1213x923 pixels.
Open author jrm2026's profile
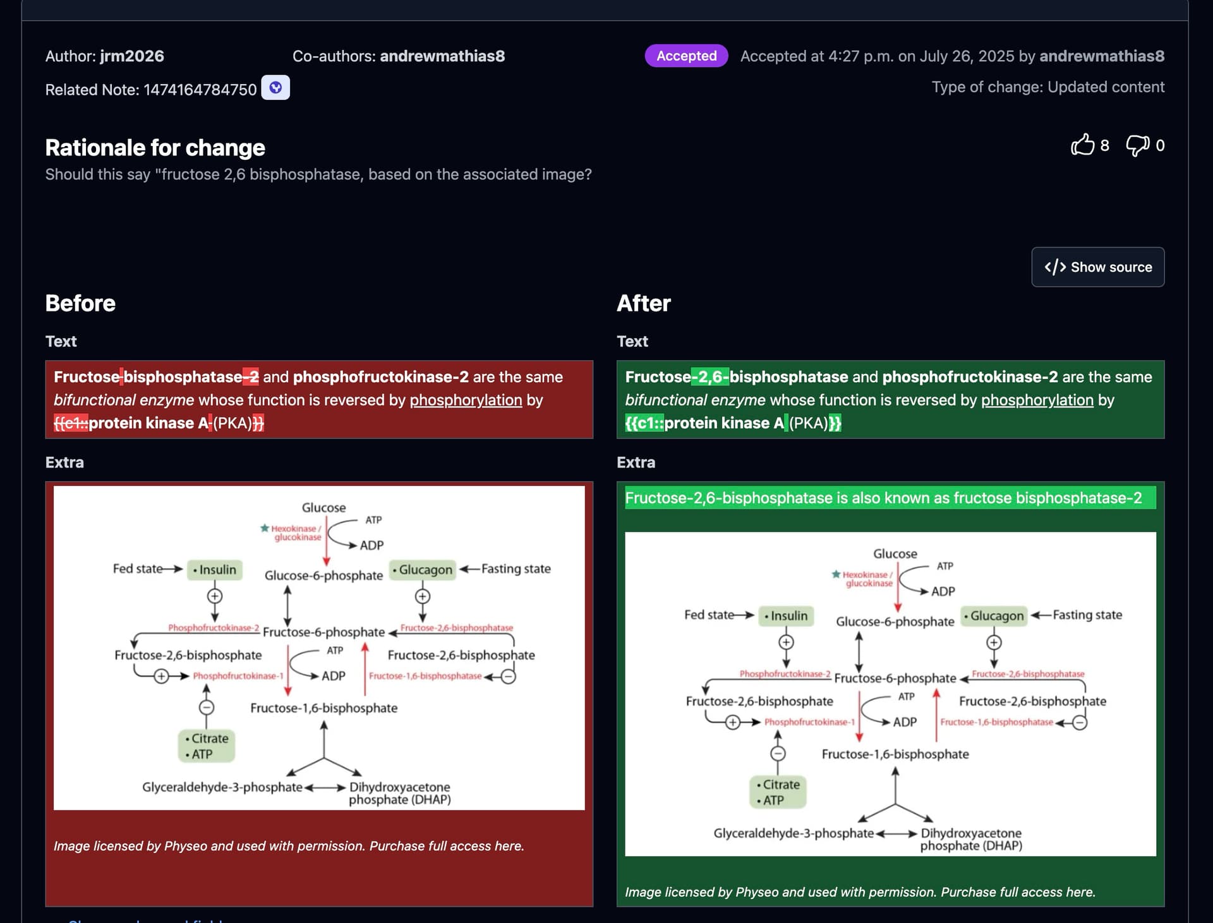pos(131,56)
